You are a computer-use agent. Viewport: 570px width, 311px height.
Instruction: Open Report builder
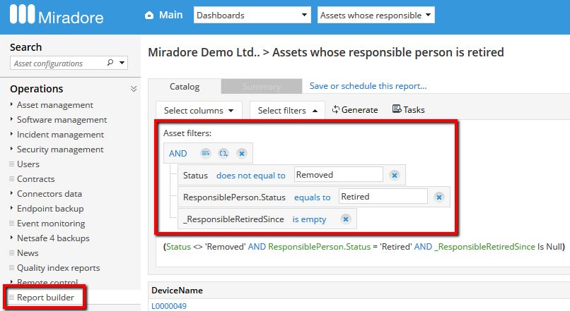[45, 297]
